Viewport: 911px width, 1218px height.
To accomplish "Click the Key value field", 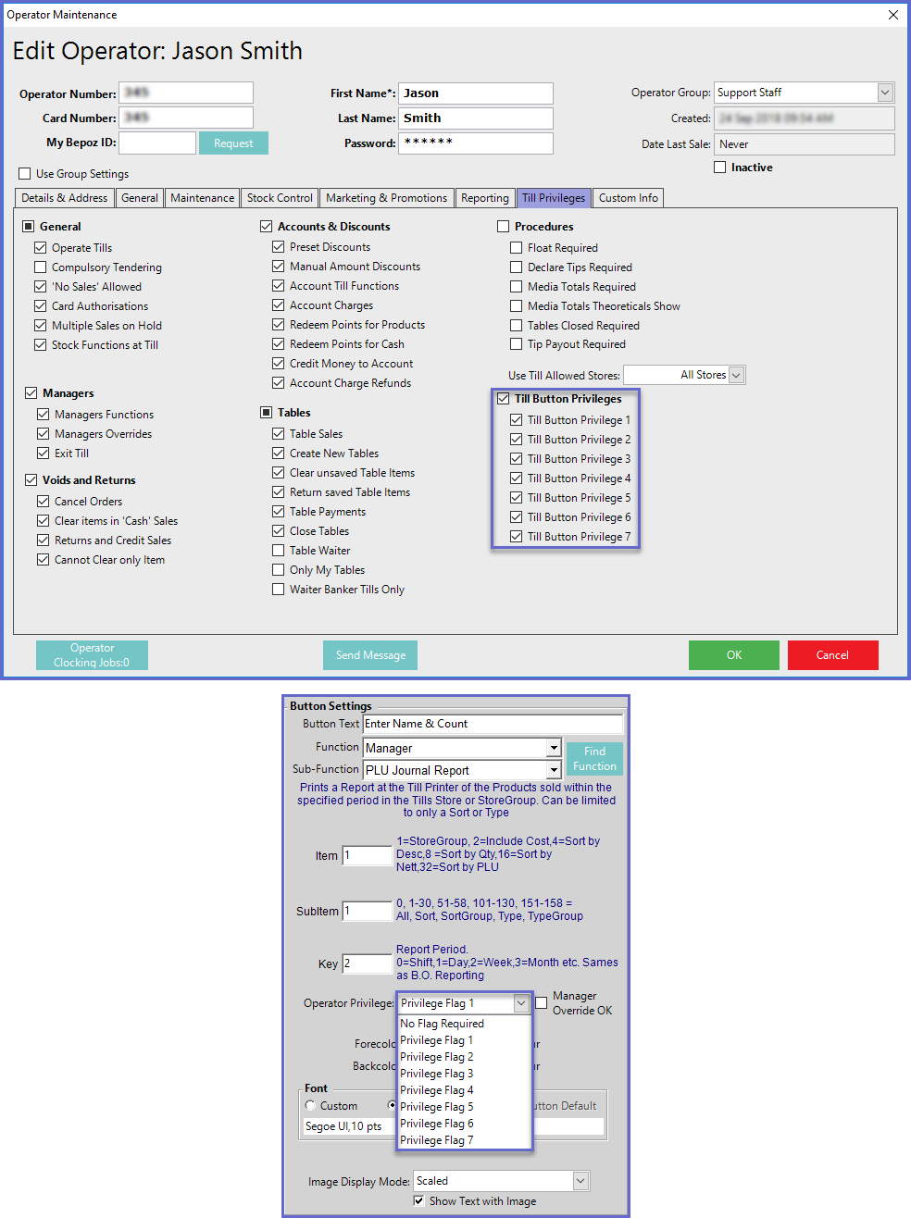I will [x=368, y=964].
